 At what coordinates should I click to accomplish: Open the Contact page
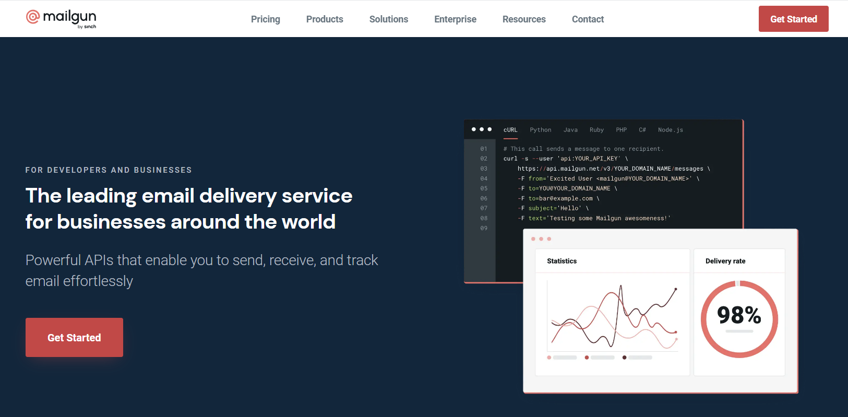(x=588, y=19)
